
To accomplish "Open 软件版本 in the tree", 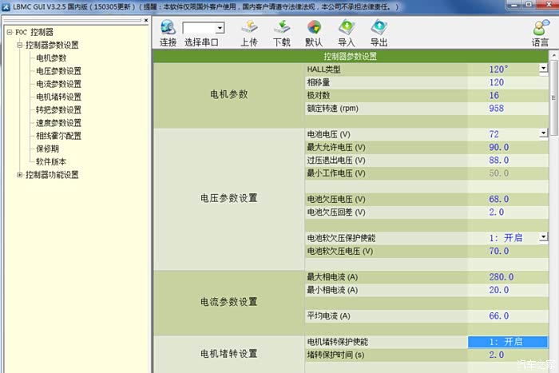I will [51, 161].
